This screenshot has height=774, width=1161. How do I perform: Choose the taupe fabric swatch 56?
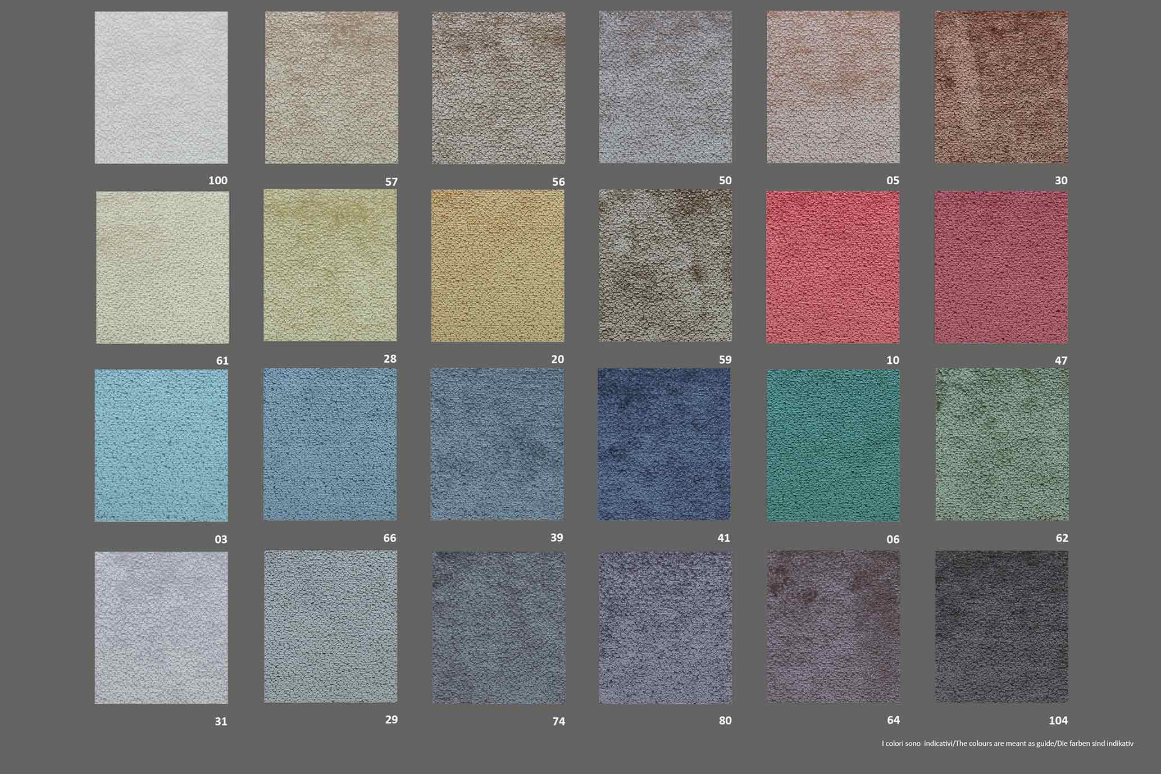(x=498, y=88)
